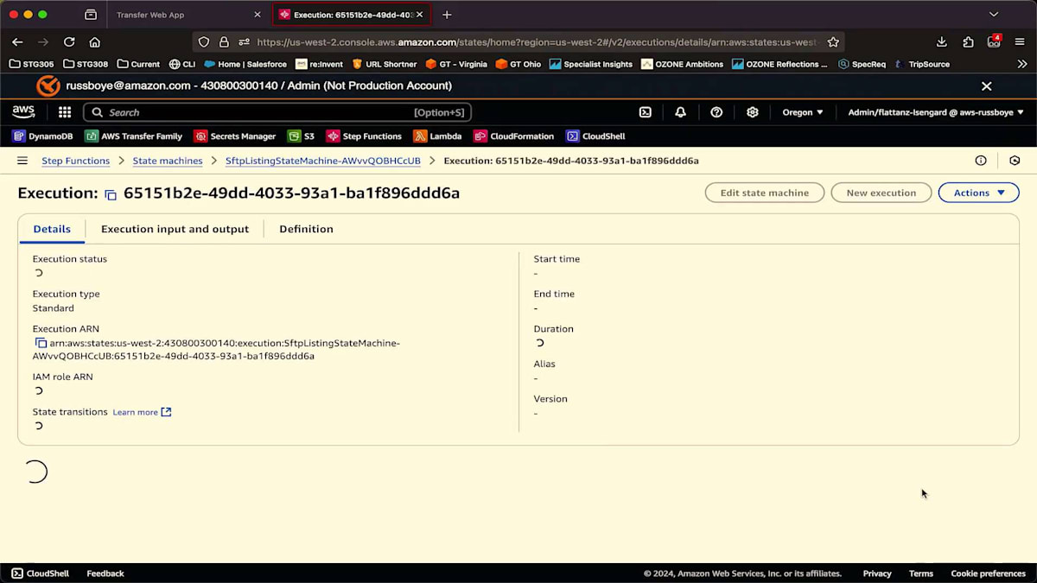Click the AWS logo home icon

[23, 112]
